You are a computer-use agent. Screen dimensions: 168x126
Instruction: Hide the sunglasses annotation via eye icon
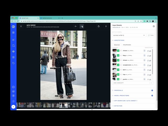coord(150,65)
